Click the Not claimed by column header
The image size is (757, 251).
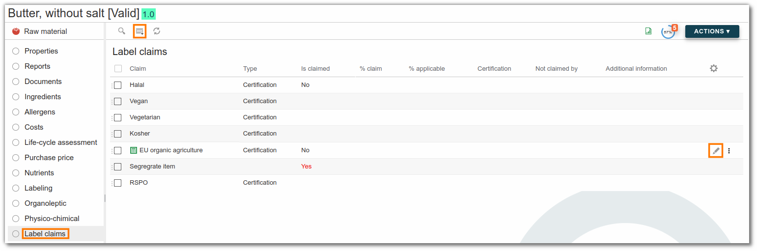tap(557, 69)
